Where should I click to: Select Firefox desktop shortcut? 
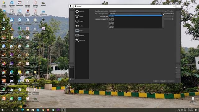[x=4, y=64]
